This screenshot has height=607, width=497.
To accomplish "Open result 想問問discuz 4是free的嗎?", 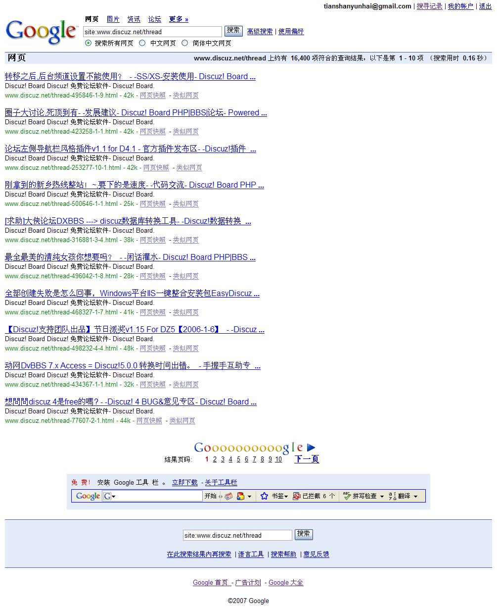I will [131, 402].
